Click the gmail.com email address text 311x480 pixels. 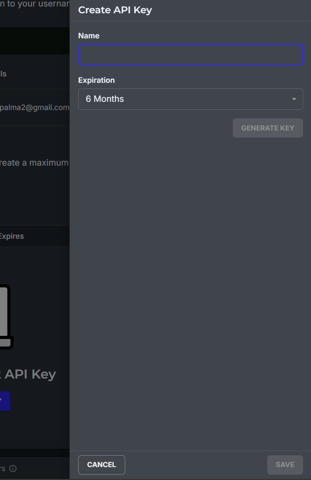[x=35, y=108]
